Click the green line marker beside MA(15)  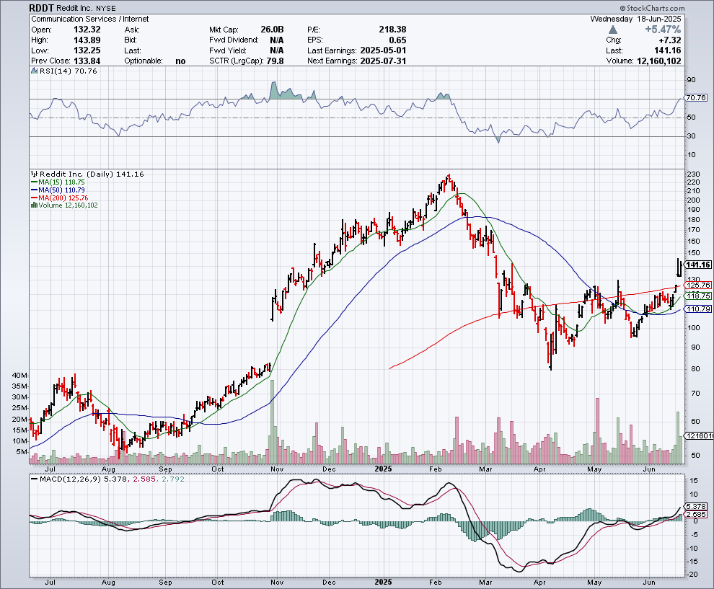(34, 182)
